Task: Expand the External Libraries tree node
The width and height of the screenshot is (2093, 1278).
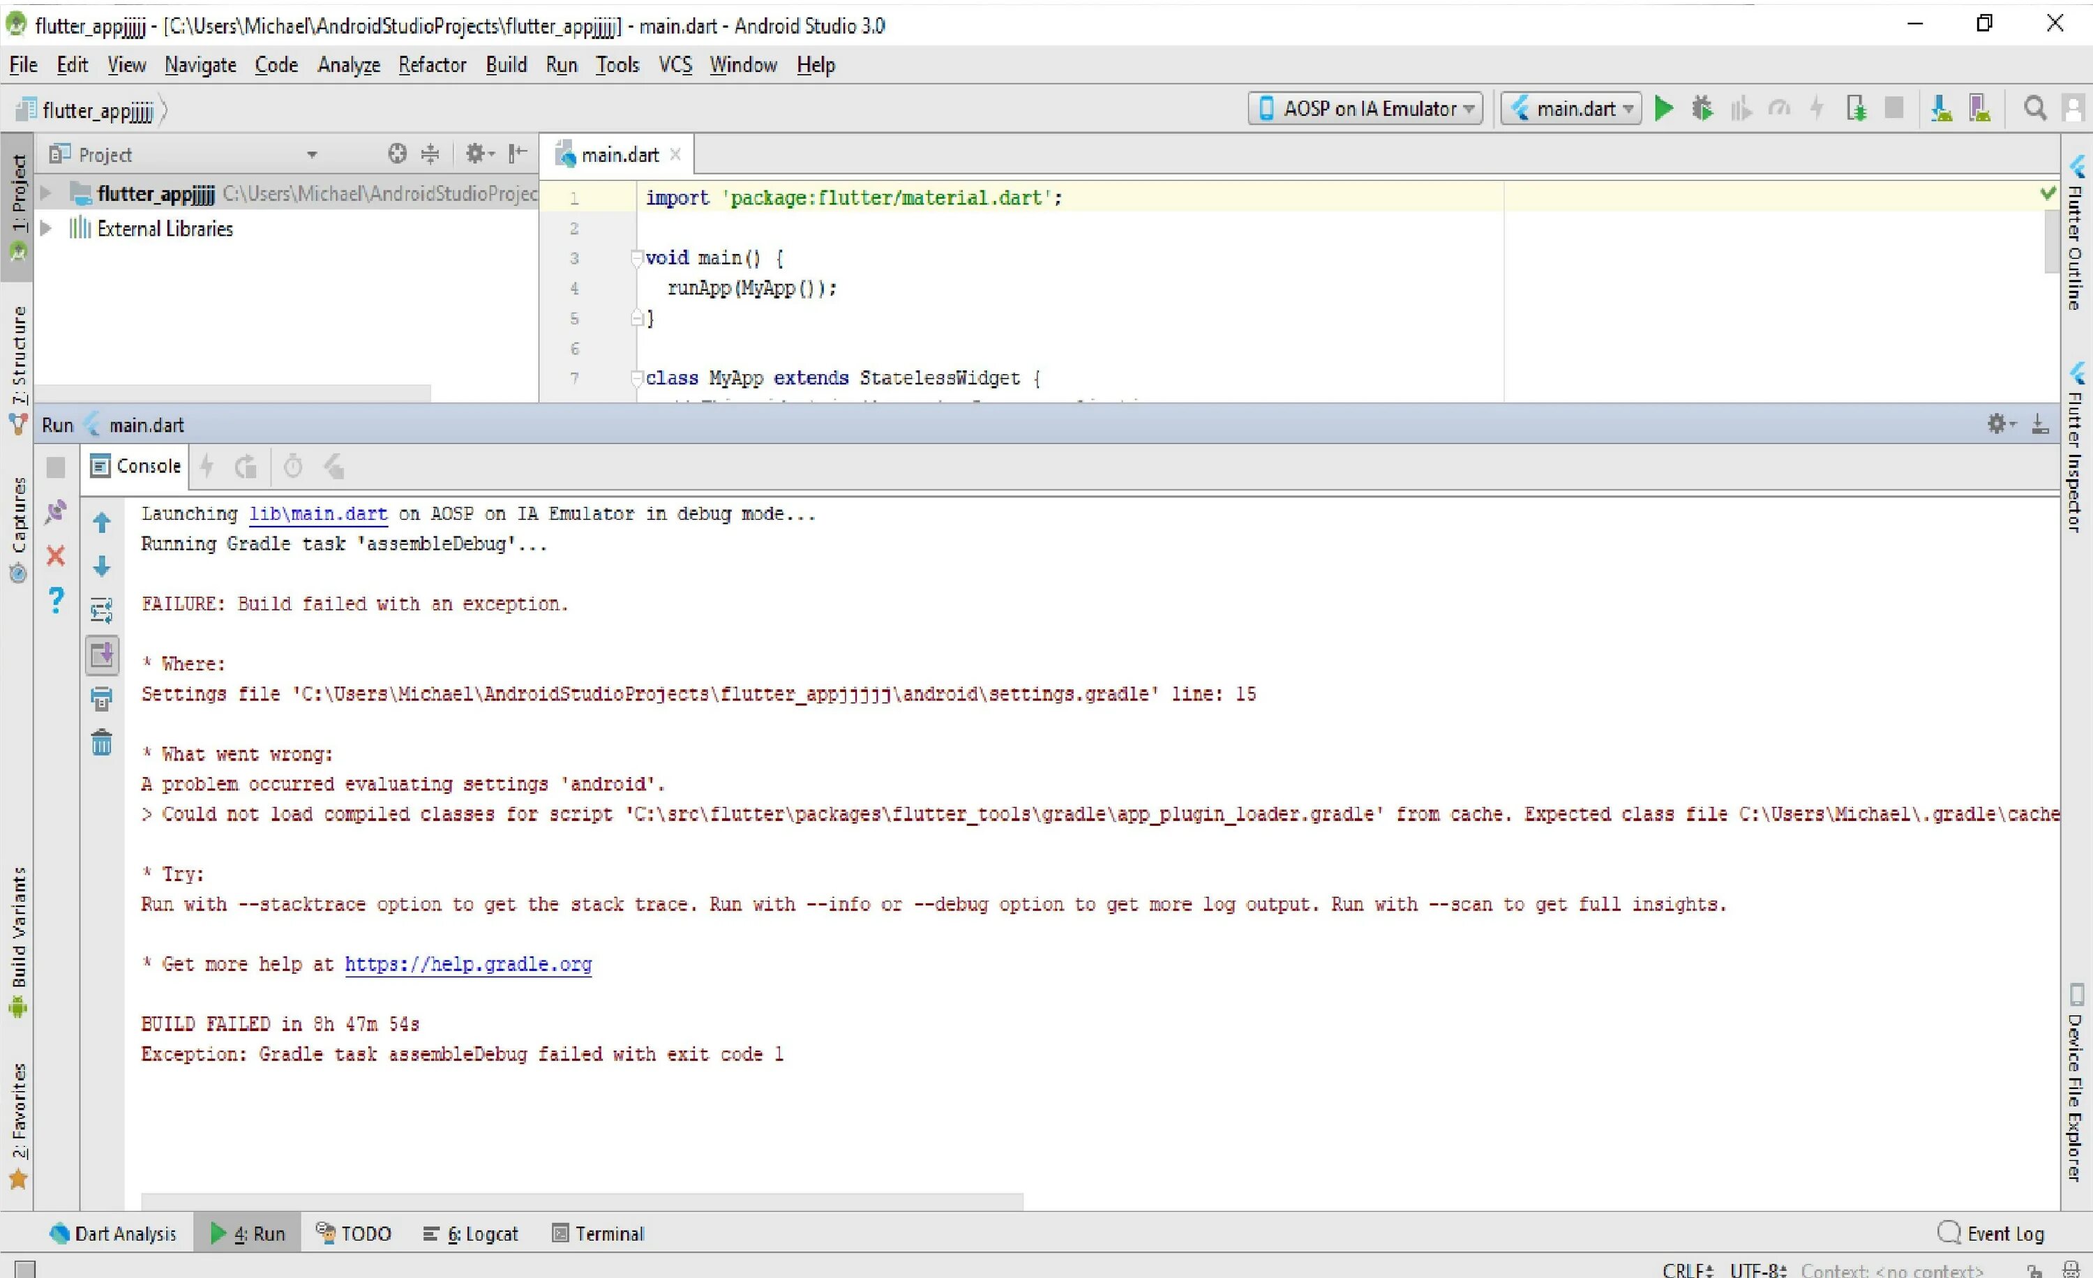Action: pyautogui.click(x=46, y=228)
